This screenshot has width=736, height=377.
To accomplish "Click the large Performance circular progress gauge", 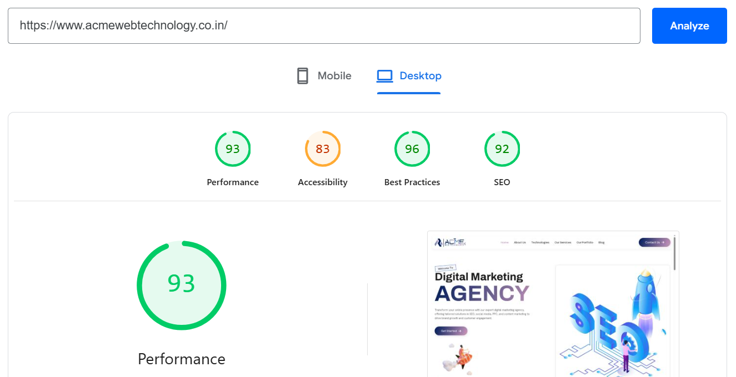I will (182, 285).
